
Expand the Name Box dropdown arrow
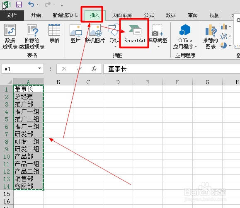40,68
